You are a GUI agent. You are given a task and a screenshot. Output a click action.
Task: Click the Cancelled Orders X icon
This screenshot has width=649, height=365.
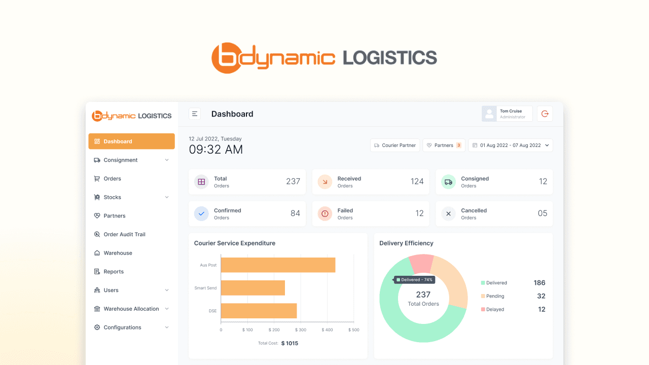pos(448,213)
